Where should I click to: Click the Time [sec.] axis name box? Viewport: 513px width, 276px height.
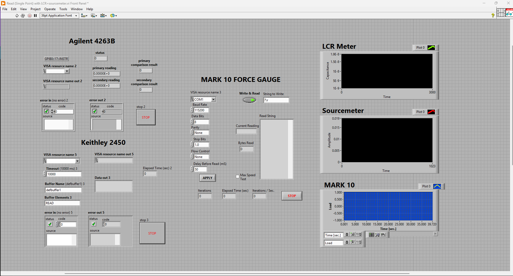pos(334,235)
